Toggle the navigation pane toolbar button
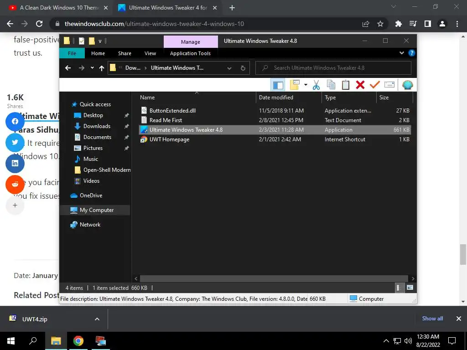The image size is (467, 350). tap(278, 85)
